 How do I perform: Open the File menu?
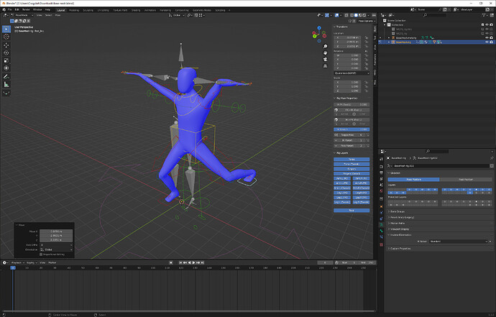[10, 10]
